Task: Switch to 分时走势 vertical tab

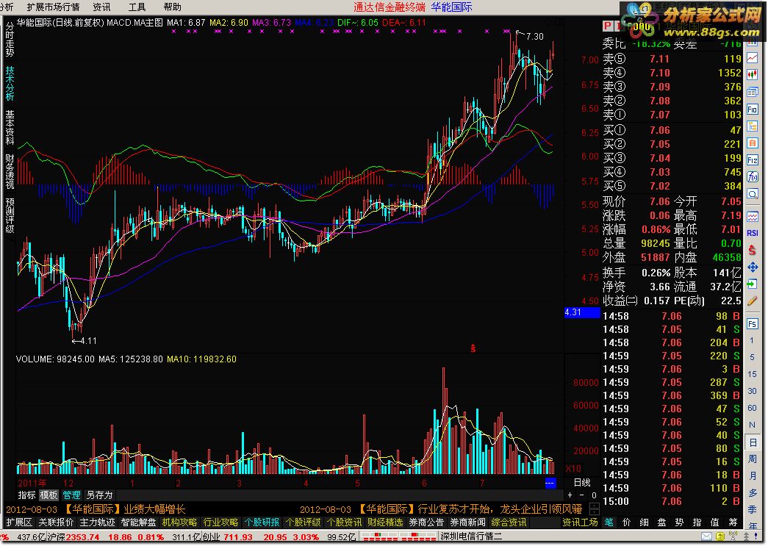Action: (10, 39)
